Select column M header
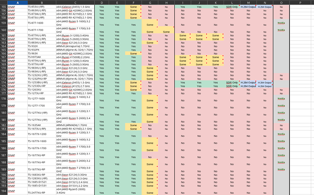This screenshot has height=195, width=314. (248, 3)
